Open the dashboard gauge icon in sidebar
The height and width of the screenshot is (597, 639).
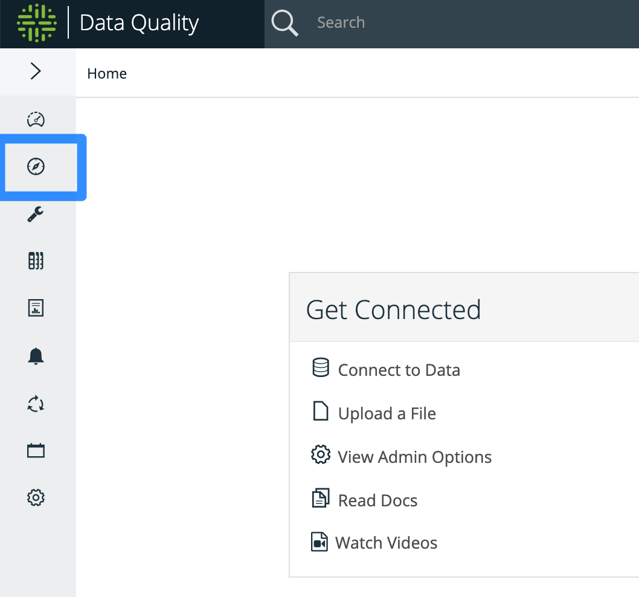36,119
